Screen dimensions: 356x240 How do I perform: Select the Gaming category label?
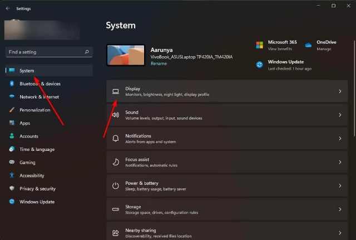pos(27,163)
